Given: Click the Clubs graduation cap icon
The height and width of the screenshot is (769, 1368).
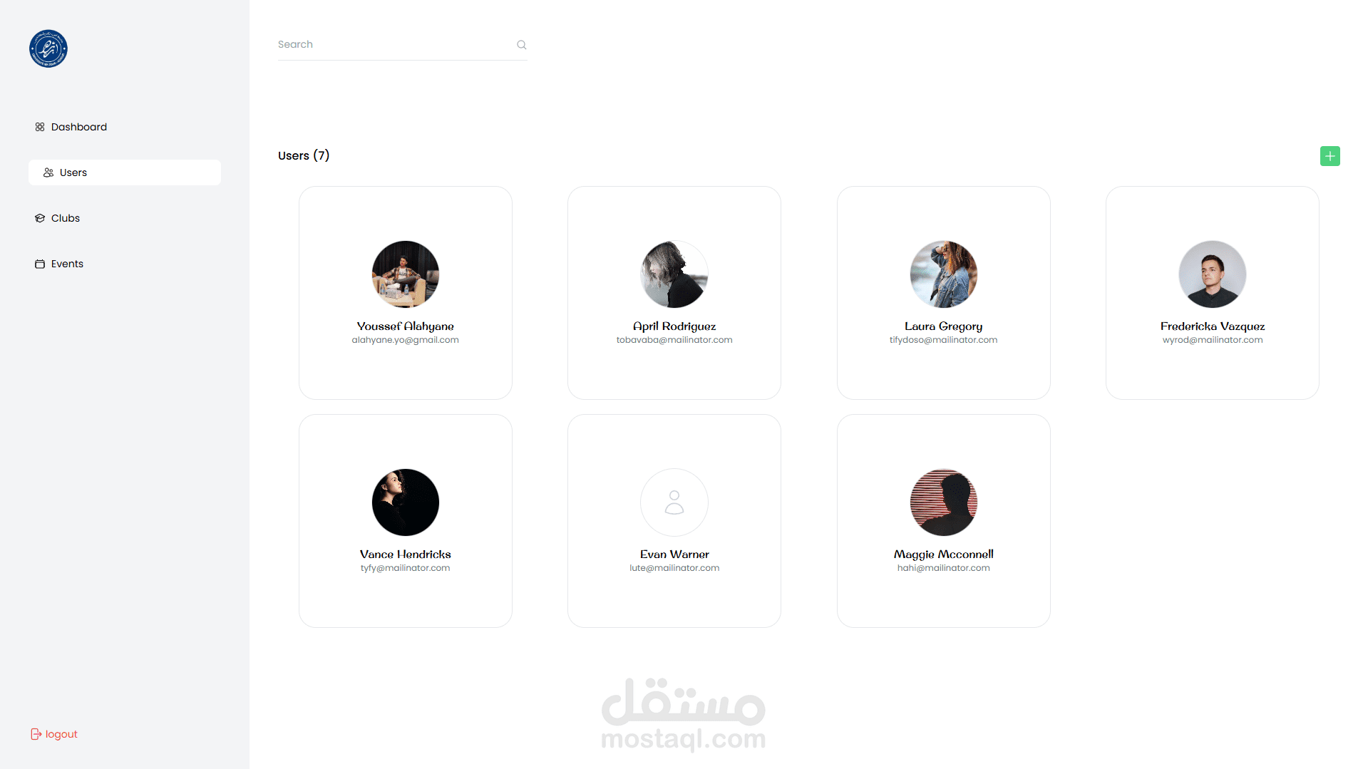Looking at the screenshot, I should tap(40, 218).
